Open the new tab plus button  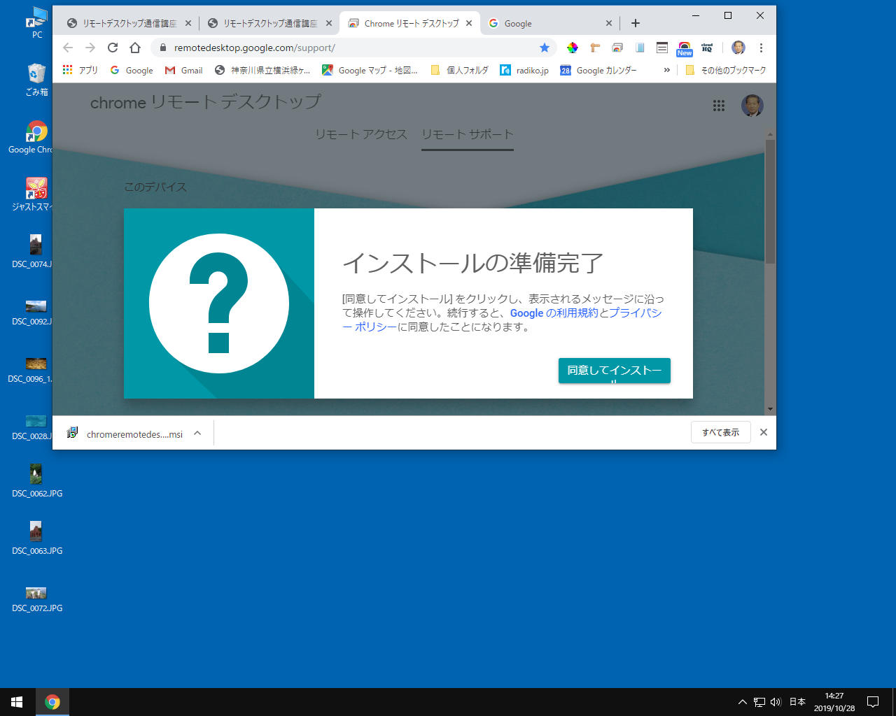click(636, 23)
